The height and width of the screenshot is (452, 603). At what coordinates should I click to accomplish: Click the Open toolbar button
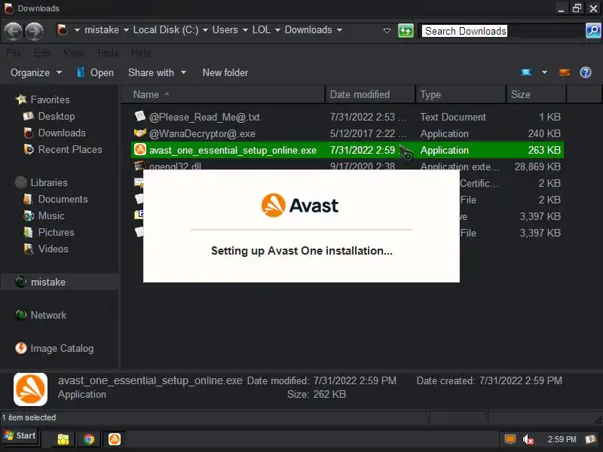click(x=95, y=72)
